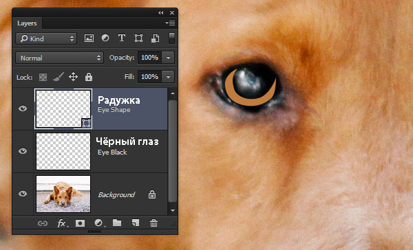Open the Opacity slider arrow
Image resolution: width=413 pixels, height=250 pixels.
coord(168,58)
